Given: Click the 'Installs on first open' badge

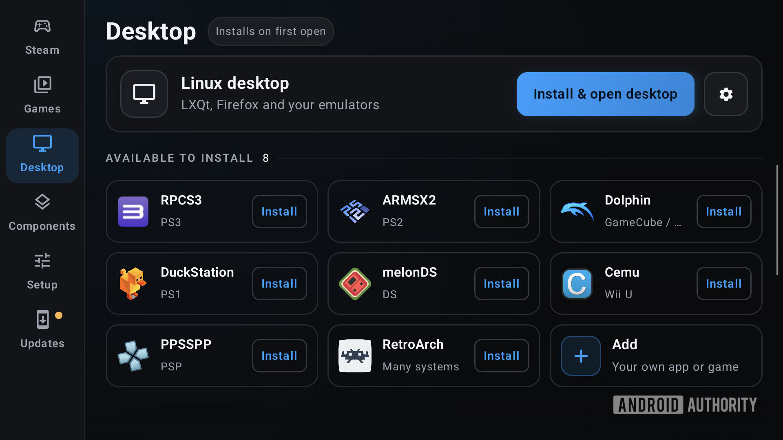Looking at the screenshot, I should point(271,31).
